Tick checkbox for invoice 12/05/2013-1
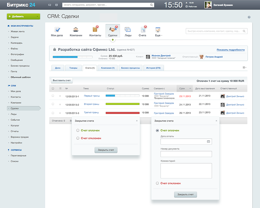Screen dimensions: 260x208 tap(53, 96)
